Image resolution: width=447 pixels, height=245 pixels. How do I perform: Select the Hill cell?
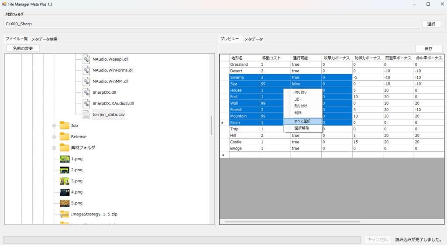click(244, 136)
